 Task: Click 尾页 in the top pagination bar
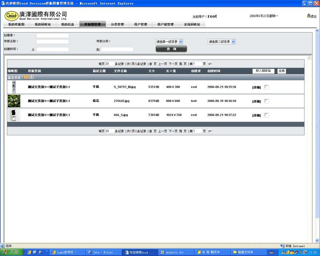pos(183,64)
